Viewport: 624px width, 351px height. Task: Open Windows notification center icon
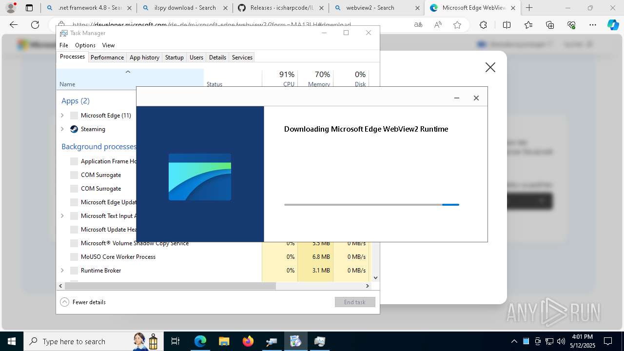coord(608,341)
